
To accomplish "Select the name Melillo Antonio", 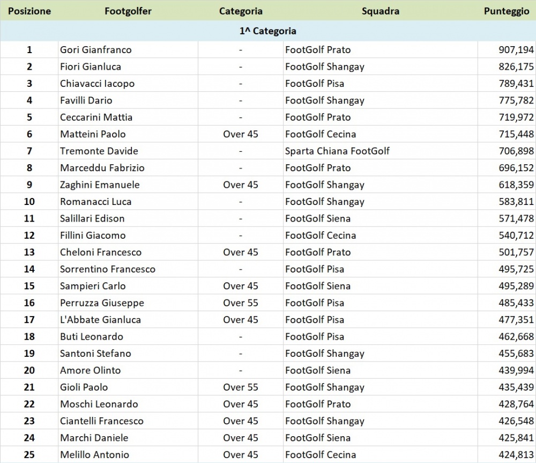I will (x=95, y=455).
